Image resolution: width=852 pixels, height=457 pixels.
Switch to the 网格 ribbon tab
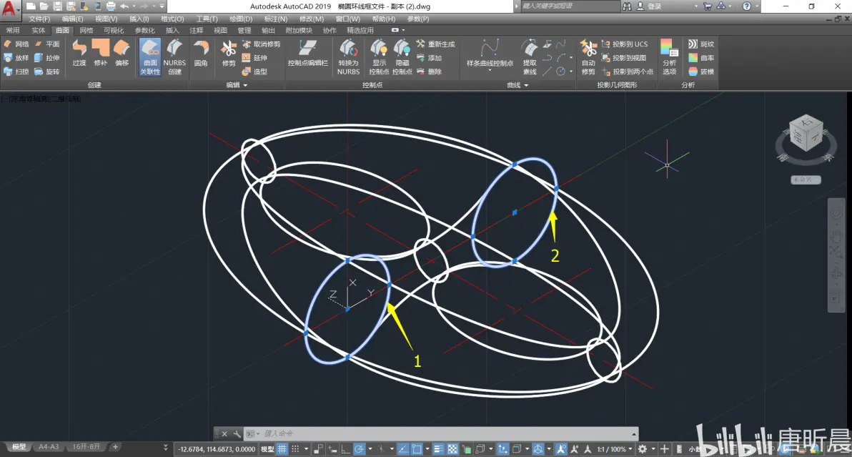click(86, 31)
